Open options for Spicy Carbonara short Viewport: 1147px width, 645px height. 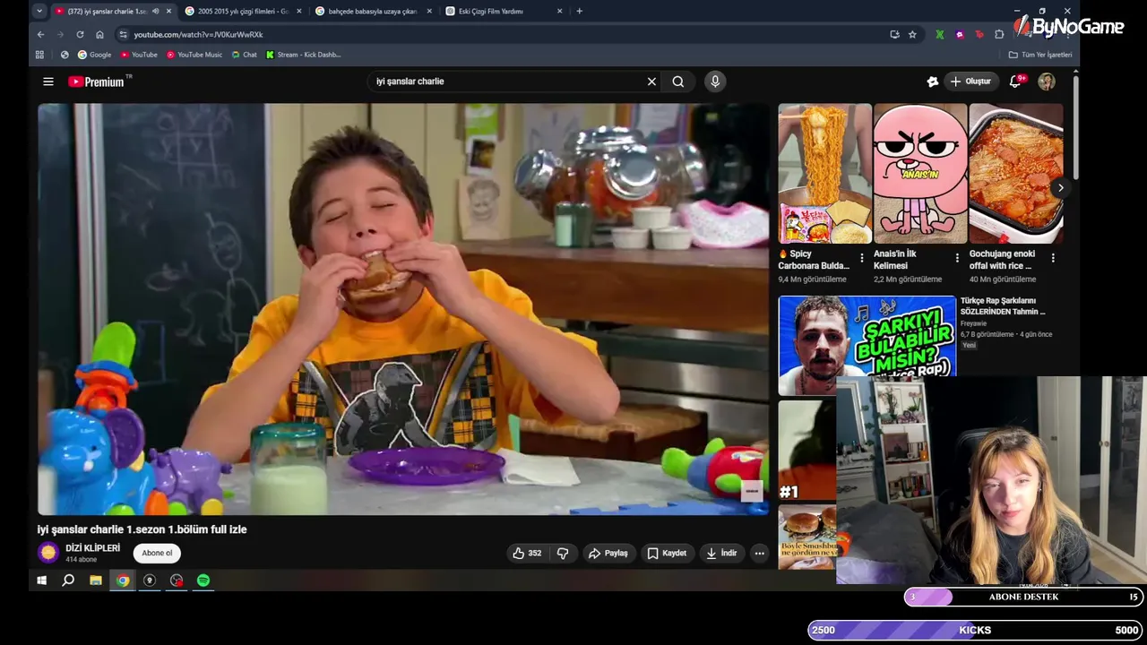862,258
